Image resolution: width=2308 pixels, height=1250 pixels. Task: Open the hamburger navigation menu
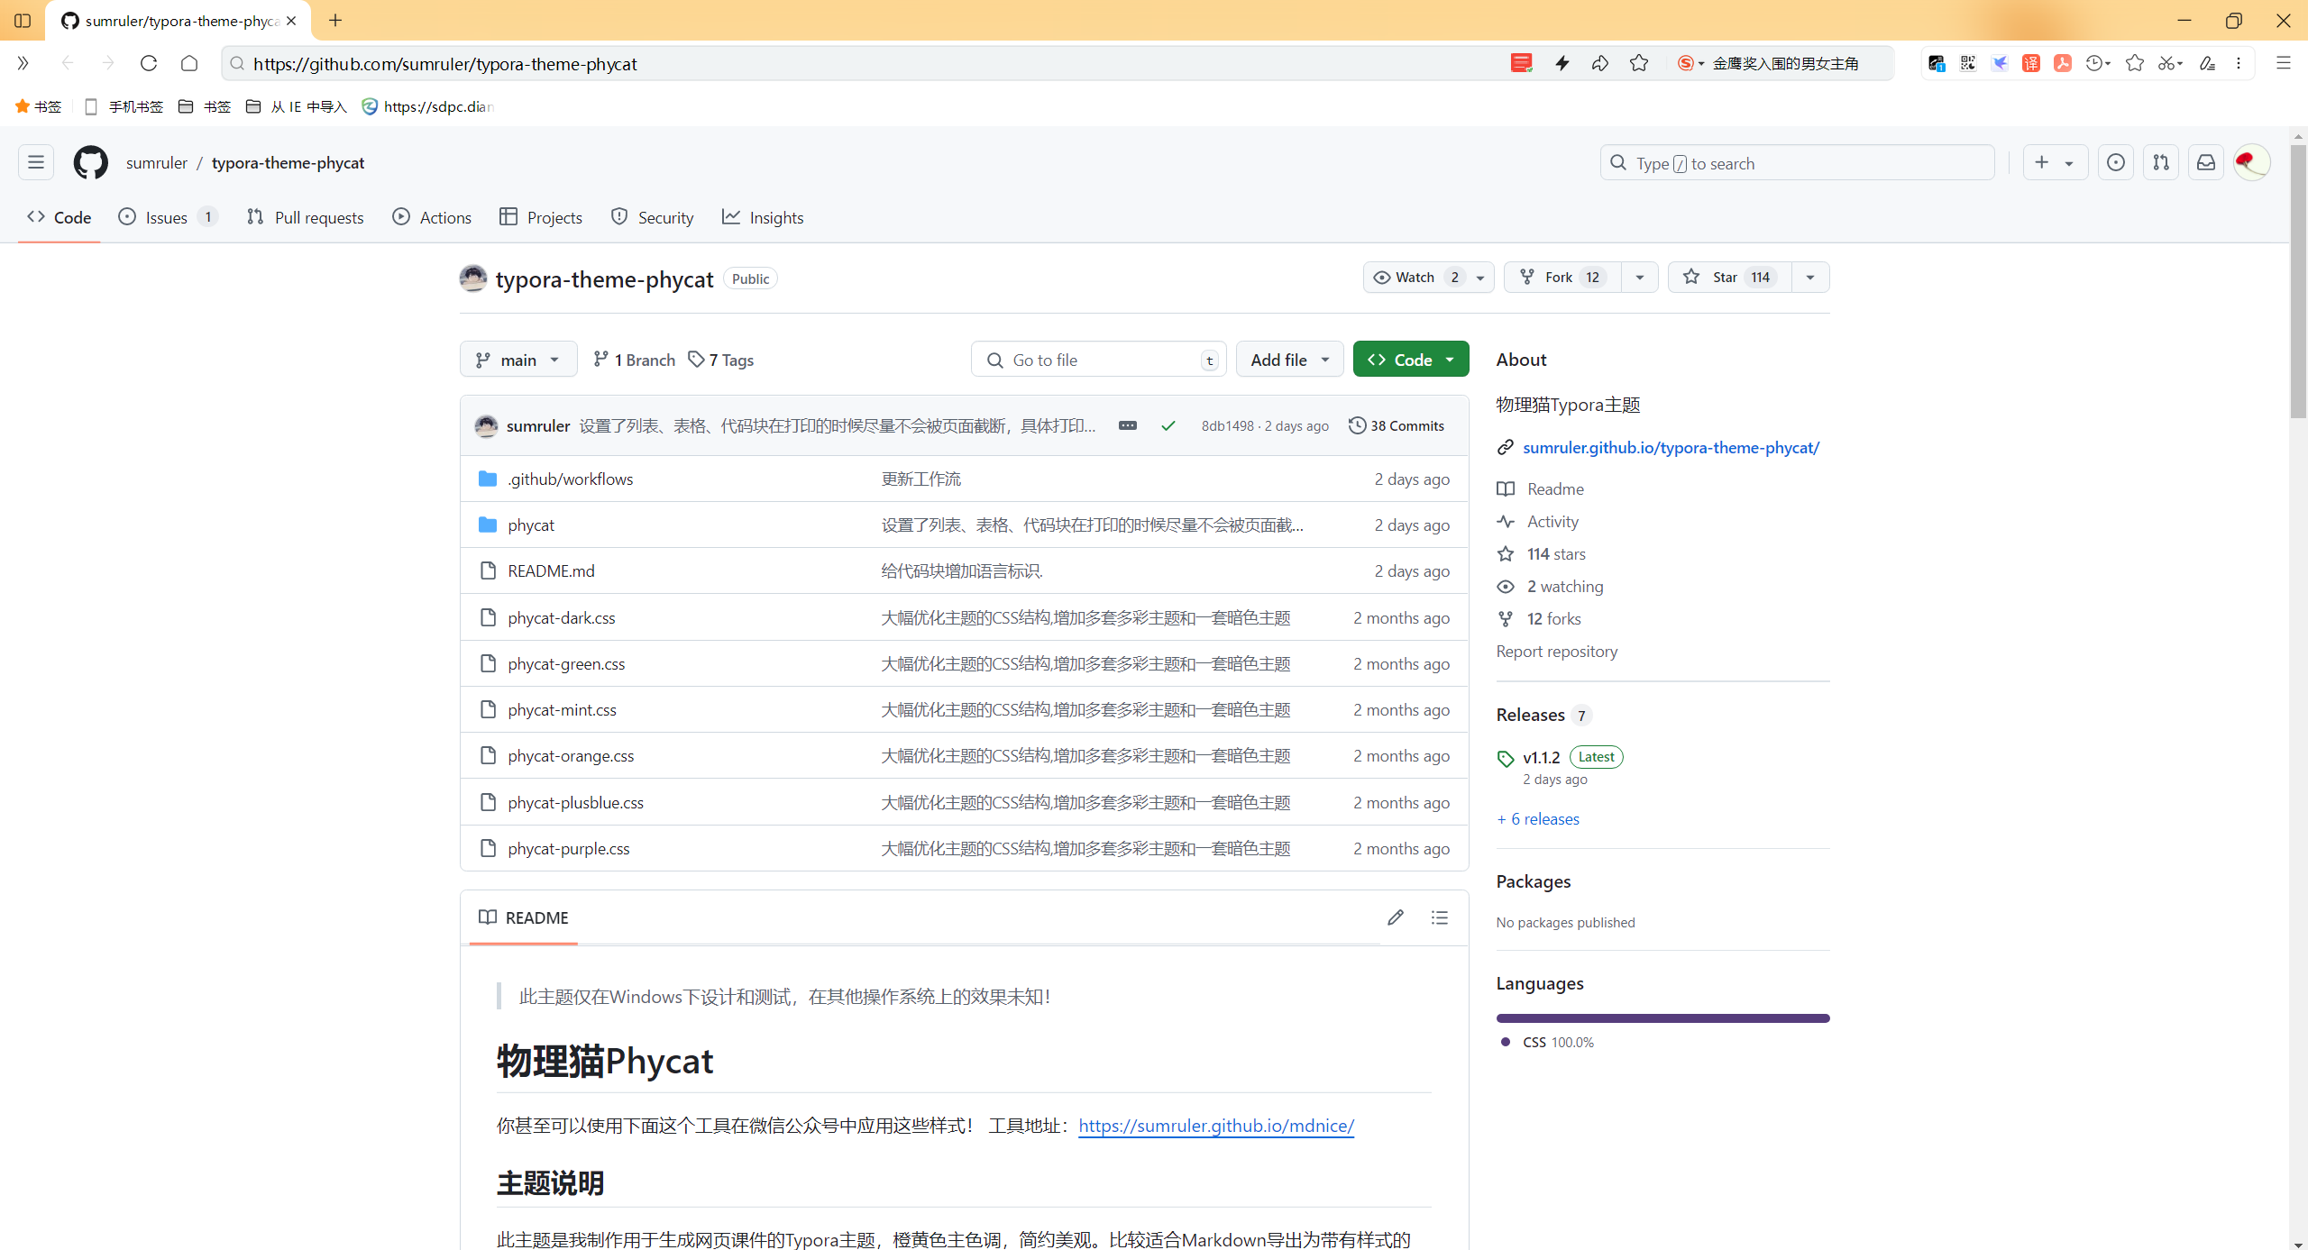click(36, 163)
